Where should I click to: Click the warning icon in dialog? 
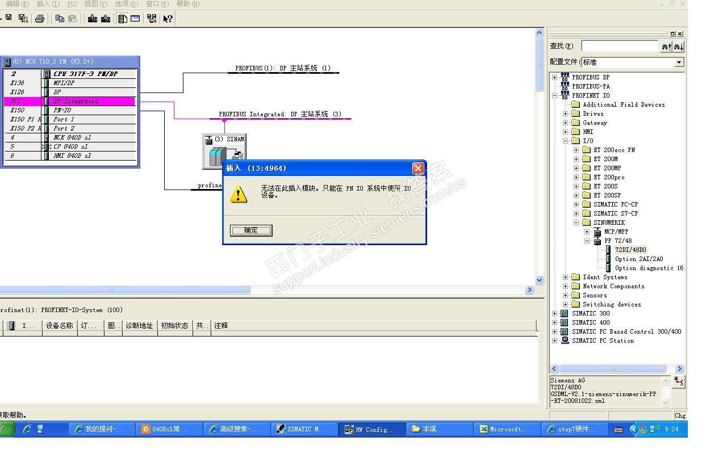(239, 194)
